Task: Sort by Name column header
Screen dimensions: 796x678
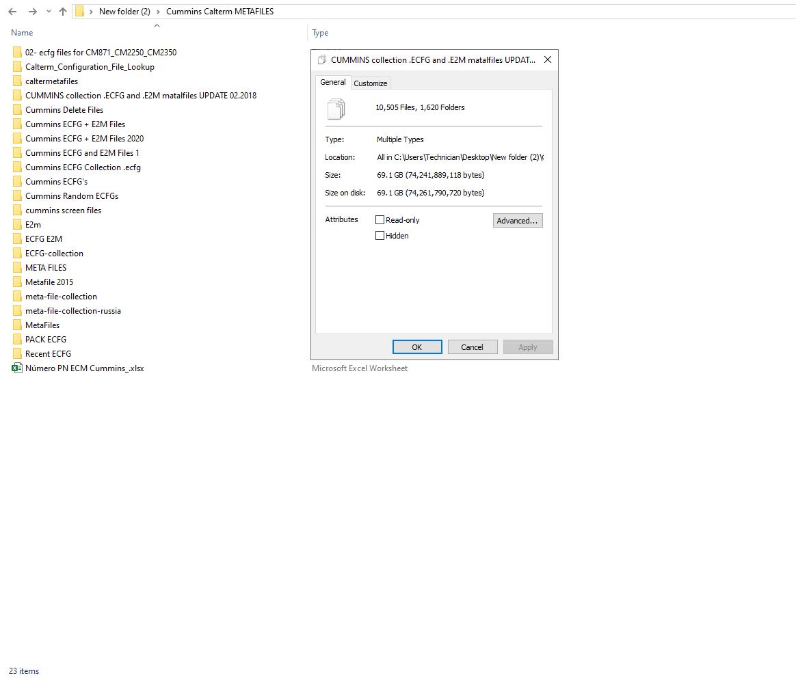Action: point(22,33)
